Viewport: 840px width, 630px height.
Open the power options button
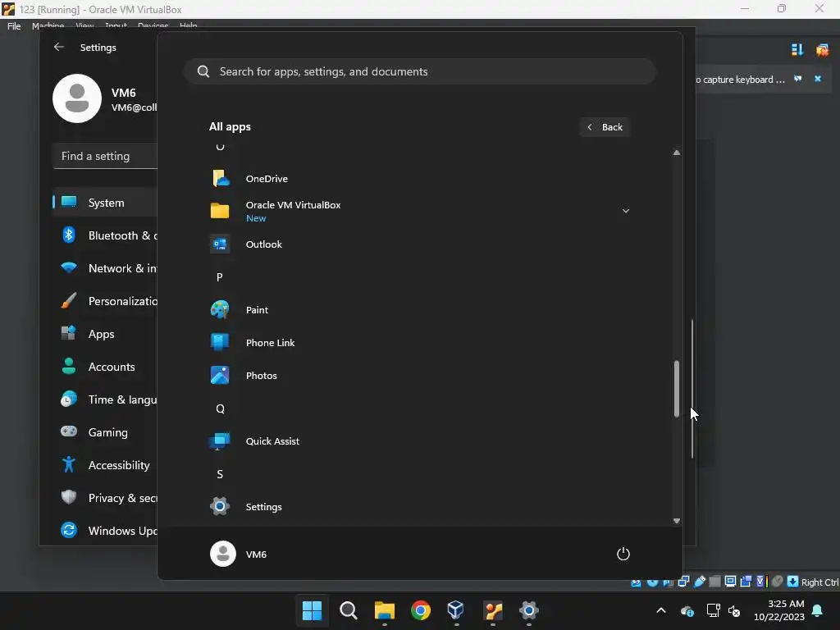tap(623, 554)
